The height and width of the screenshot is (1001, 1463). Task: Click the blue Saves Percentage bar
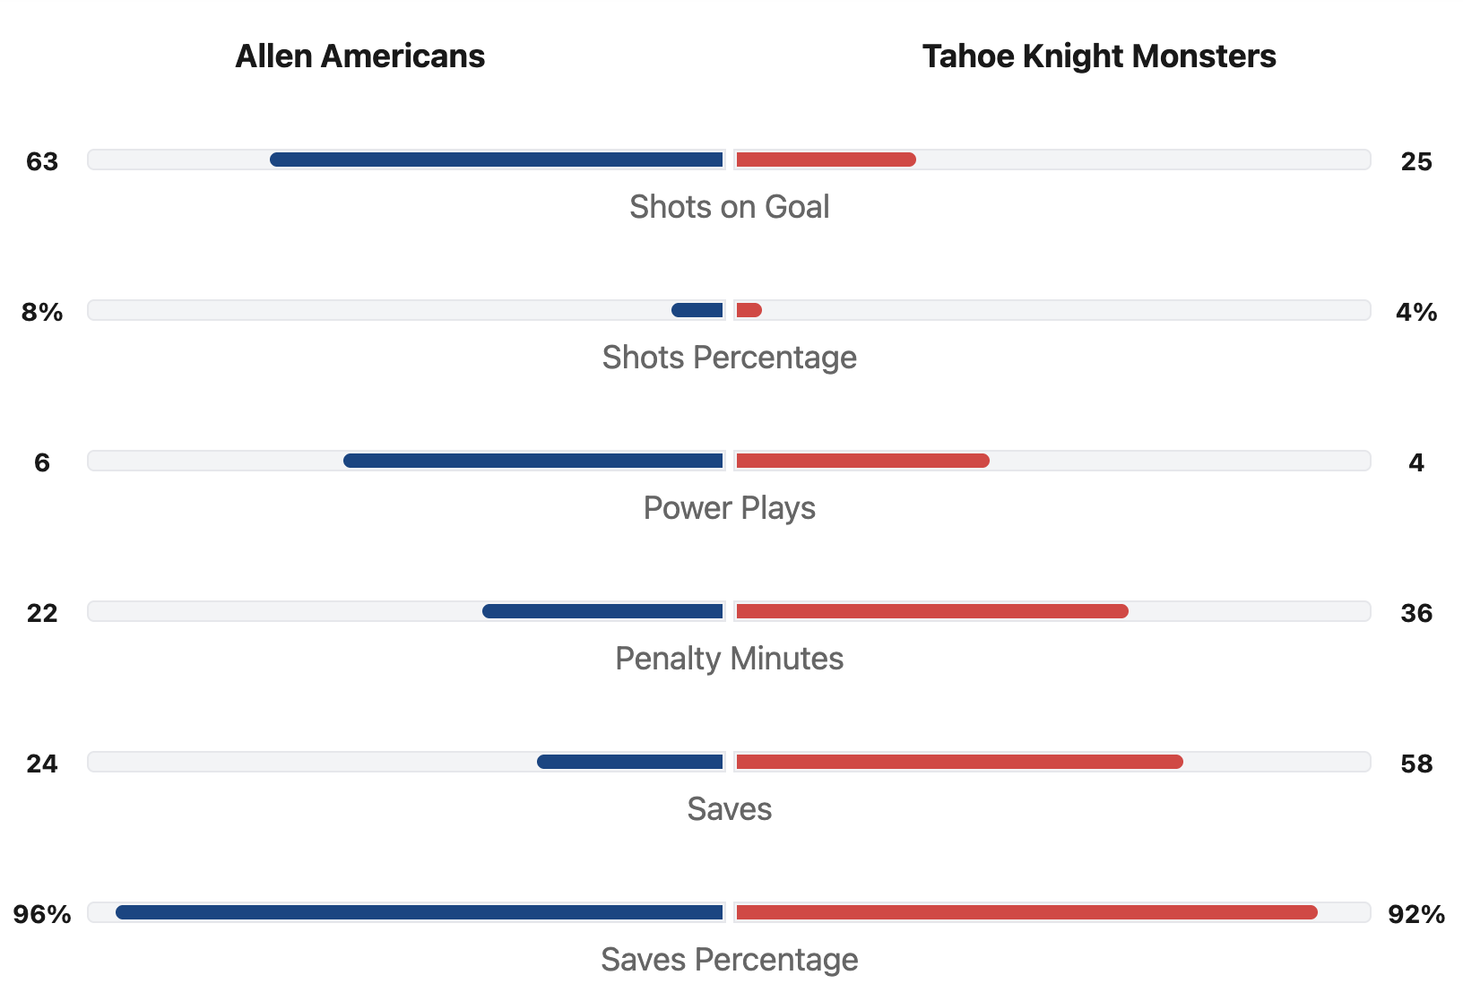click(420, 912)
